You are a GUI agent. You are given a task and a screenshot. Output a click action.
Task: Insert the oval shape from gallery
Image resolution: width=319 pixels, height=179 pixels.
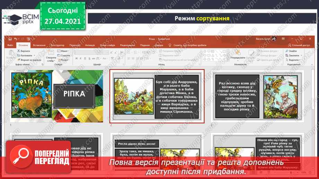click(x=205, y=55)
